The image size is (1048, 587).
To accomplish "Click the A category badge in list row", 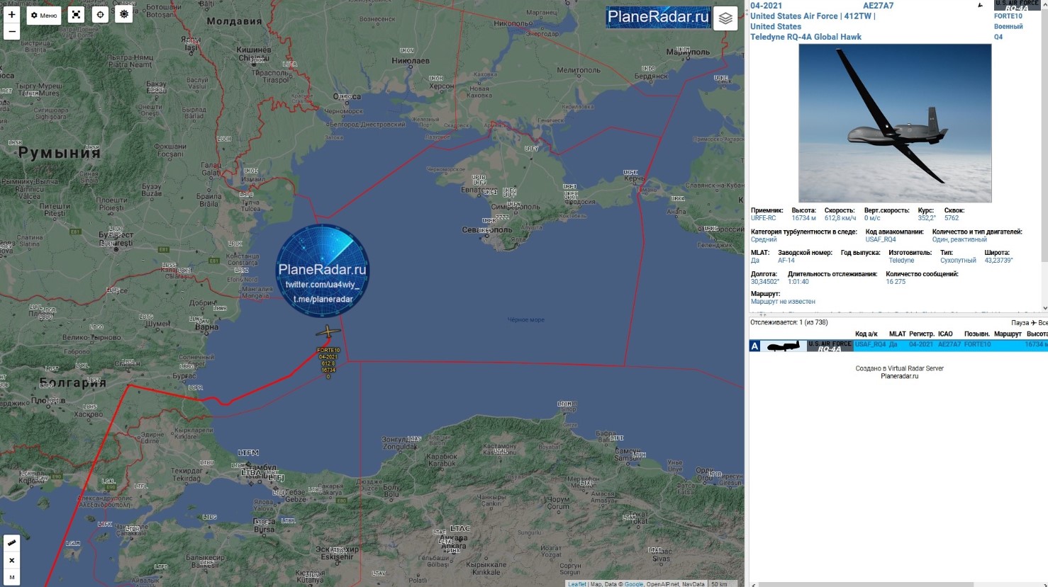I will pyautogui.click(x=754, y=346).
